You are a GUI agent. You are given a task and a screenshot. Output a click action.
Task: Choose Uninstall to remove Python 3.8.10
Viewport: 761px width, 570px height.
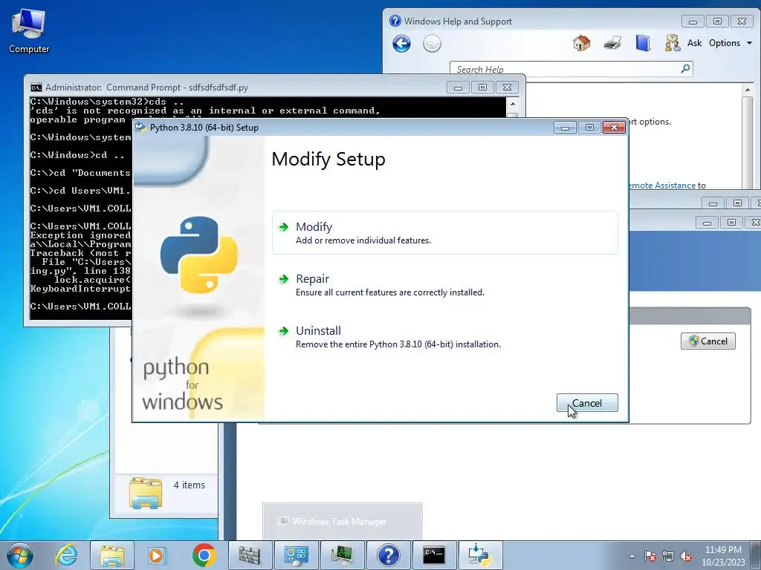tap(444, 336)
